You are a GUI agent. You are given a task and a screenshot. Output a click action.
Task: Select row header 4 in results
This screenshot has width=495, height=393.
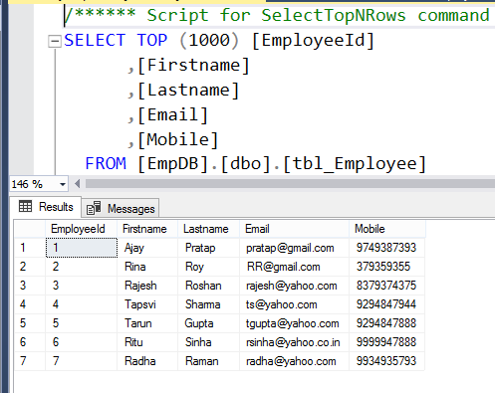tap(30, 304)
